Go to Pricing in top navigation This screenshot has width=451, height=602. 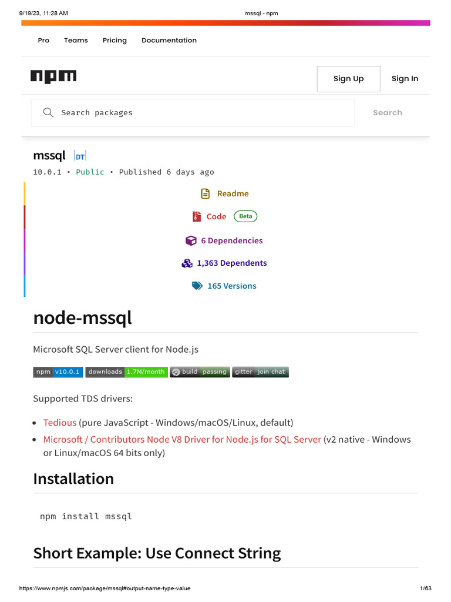point(115,40)
